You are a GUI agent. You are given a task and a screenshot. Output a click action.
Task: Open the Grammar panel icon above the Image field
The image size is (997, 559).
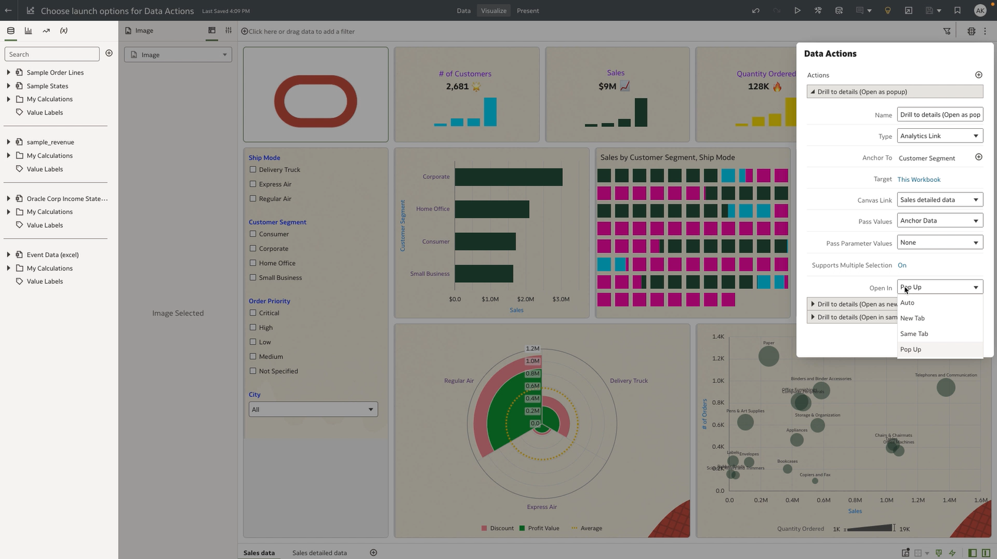pos(211,30)
